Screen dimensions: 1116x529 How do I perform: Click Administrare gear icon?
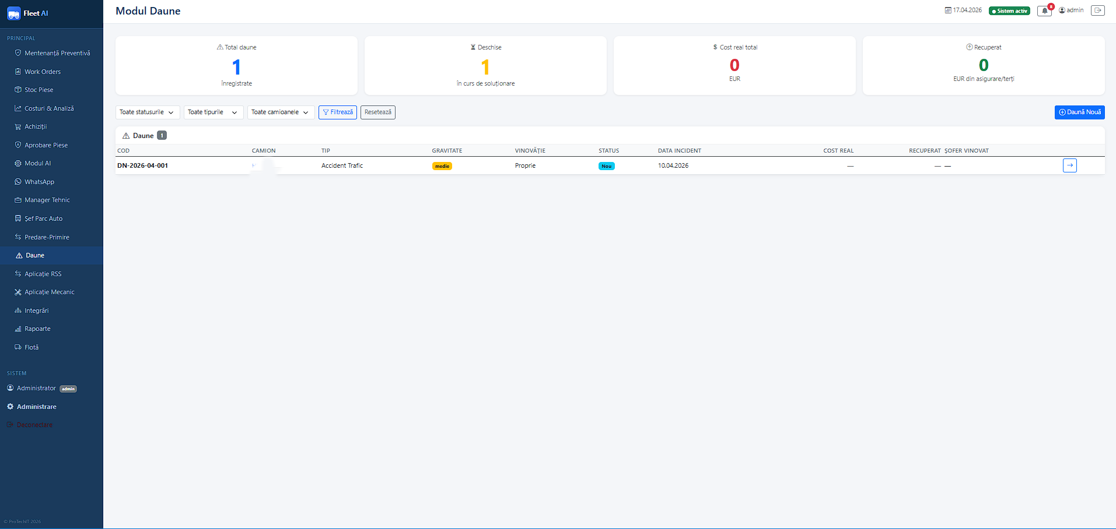click(10, 407)
